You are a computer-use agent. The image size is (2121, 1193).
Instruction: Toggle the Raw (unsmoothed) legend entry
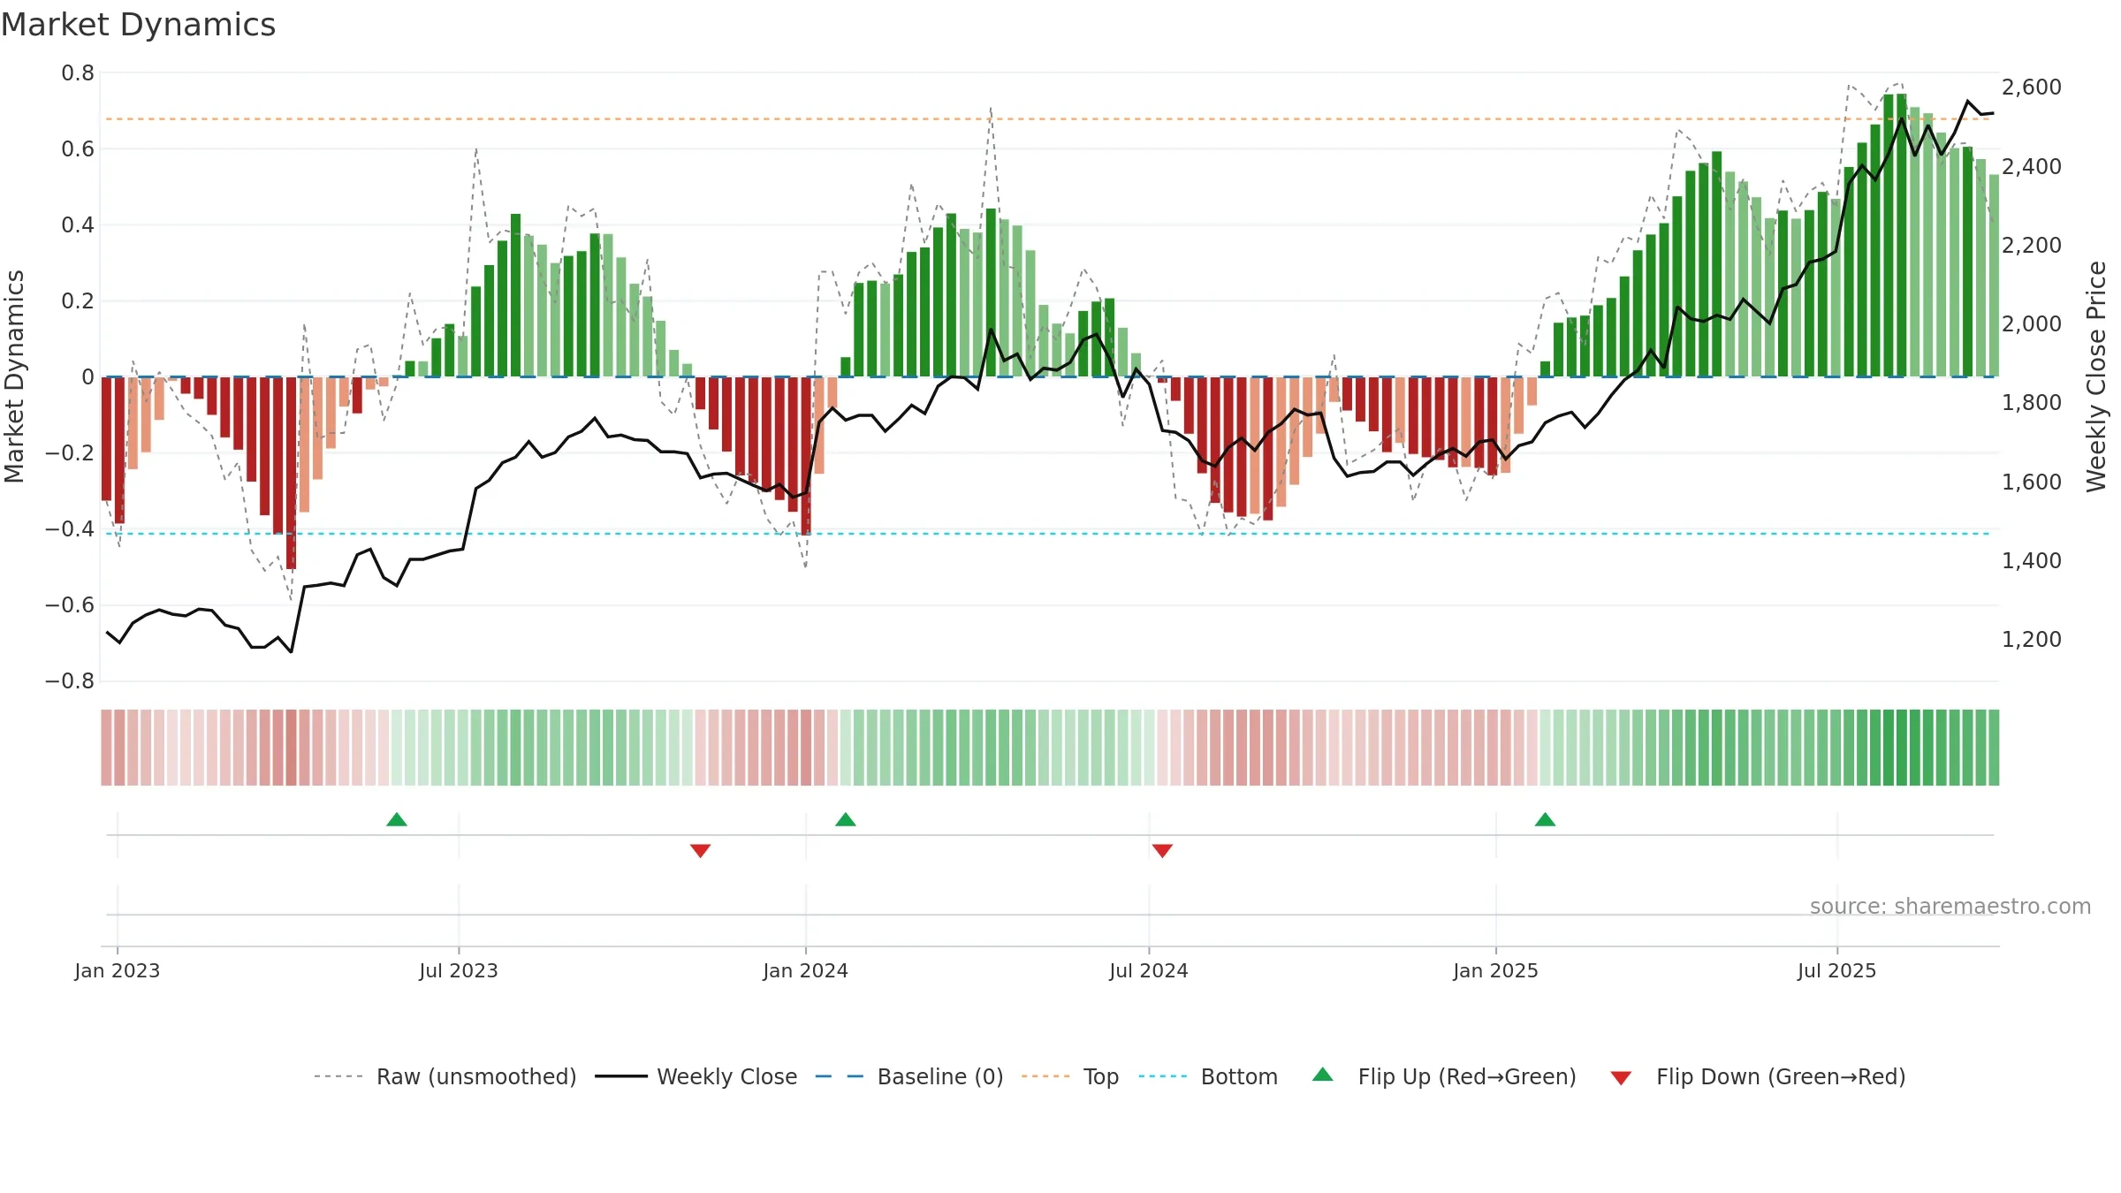[445, 1076]
